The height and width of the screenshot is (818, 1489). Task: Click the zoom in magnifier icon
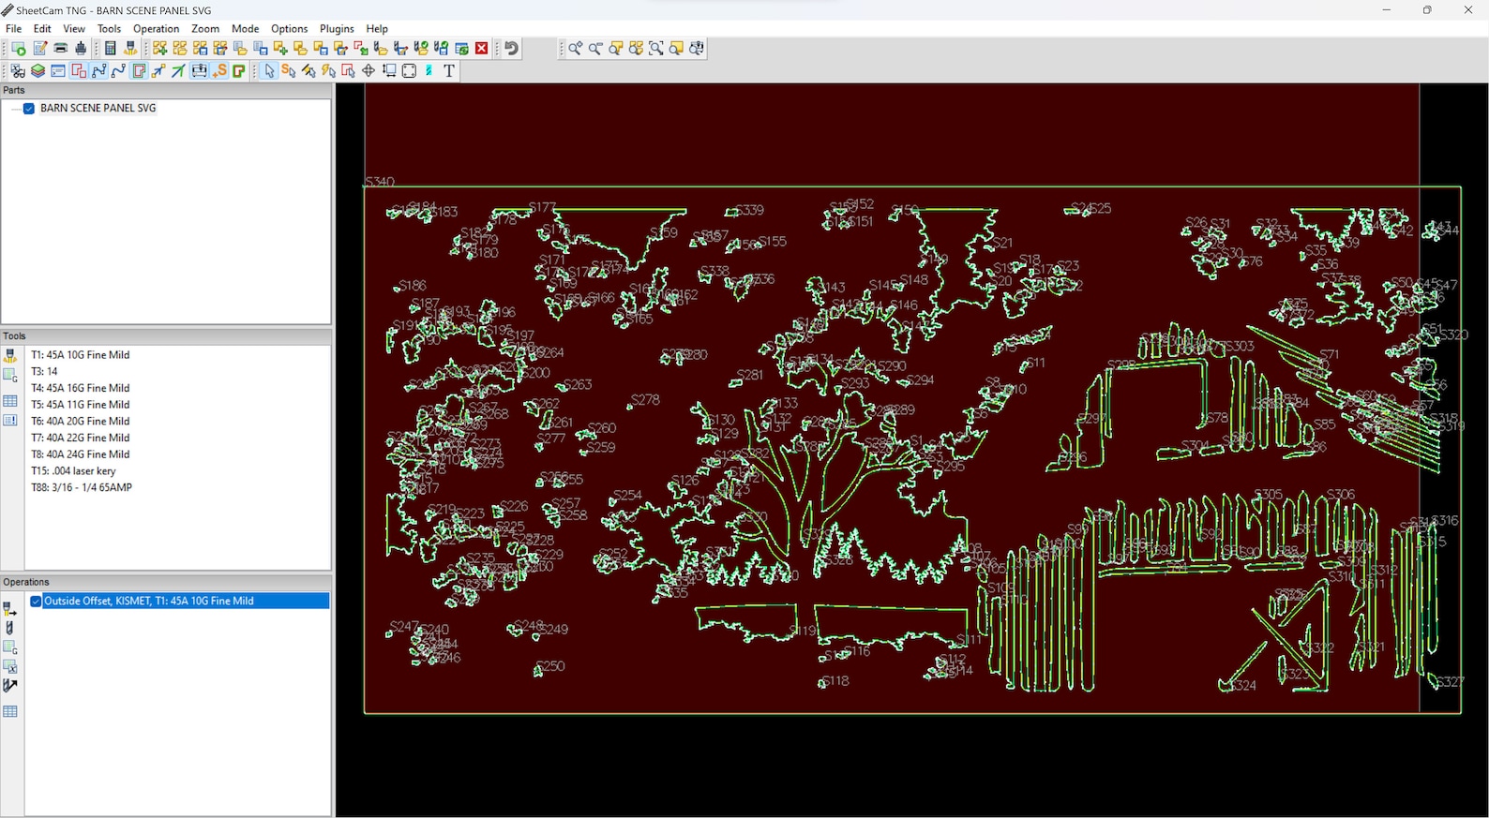pyautogui.click(x=575, y=49)
